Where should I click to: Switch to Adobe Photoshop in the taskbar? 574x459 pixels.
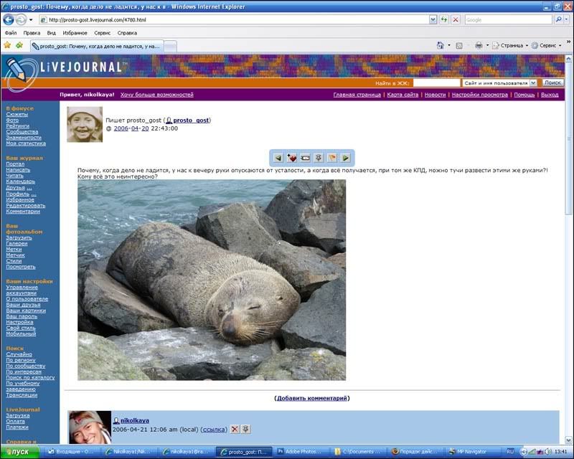(x=301, y=452)
